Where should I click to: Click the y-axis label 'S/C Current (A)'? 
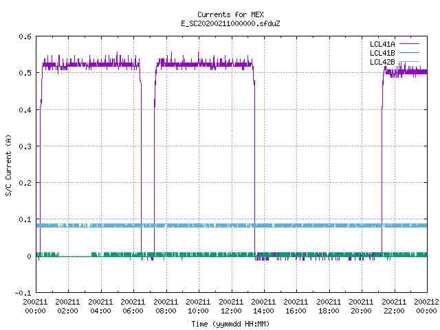(x=8, y=165)
